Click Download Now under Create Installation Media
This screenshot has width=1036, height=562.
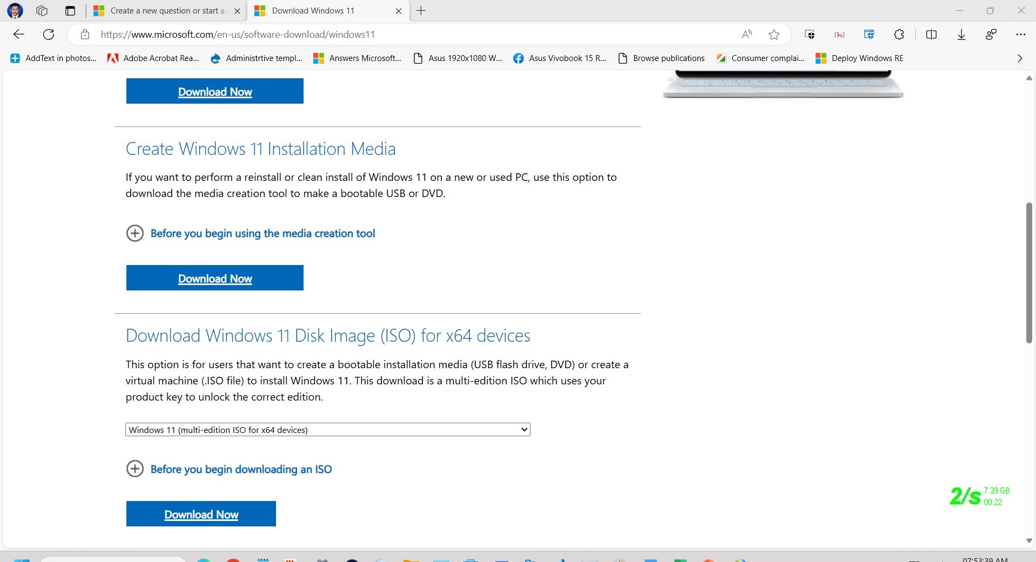215,278
